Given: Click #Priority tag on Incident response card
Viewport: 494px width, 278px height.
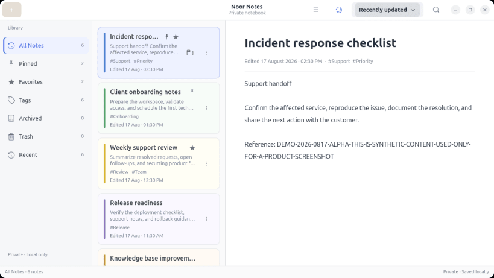Looking at the screenshot, I should point(143,61).
